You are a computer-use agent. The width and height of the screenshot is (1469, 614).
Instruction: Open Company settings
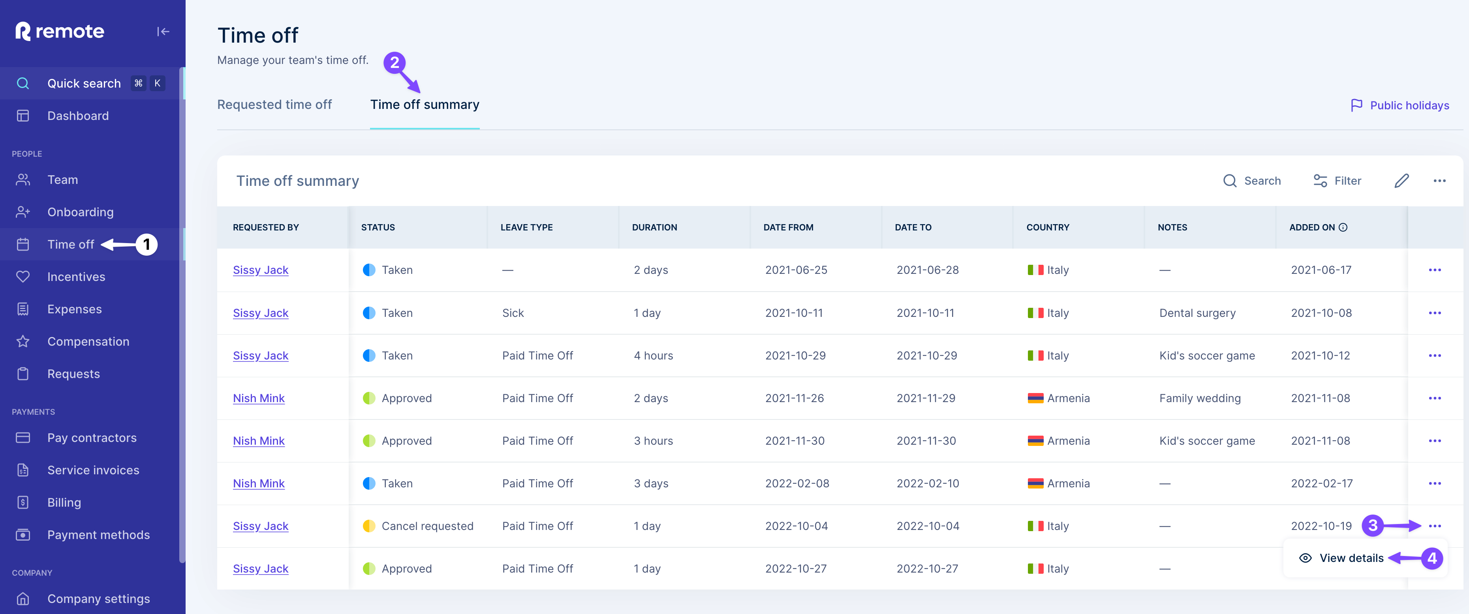(98, 599)
